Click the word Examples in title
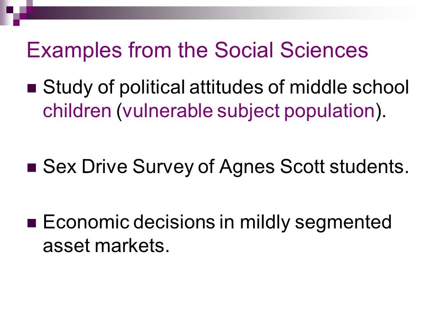437x327 pixels. [74, 51]
